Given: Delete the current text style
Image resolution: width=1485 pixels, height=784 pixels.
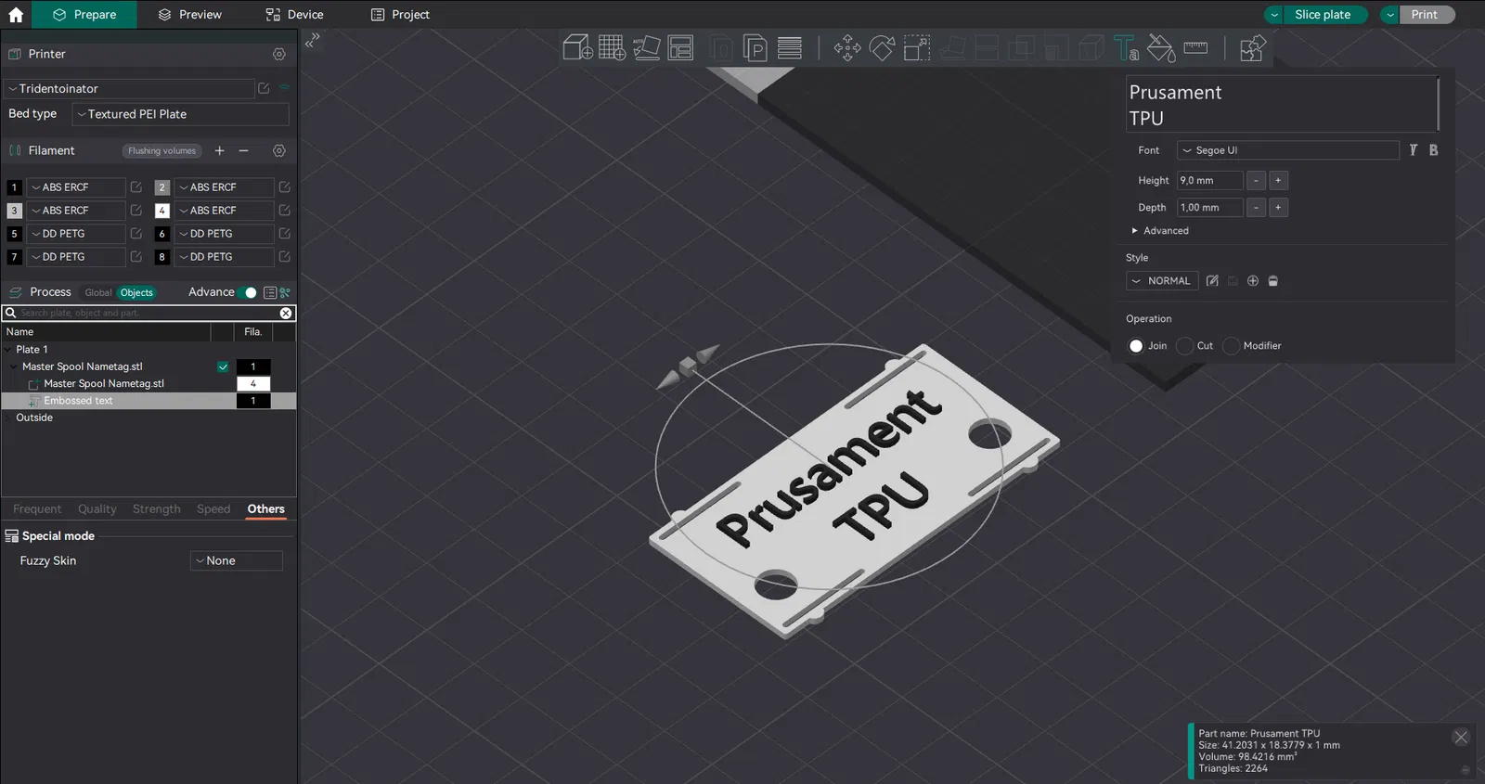Looking at the screenshot, I should 1273,281.
